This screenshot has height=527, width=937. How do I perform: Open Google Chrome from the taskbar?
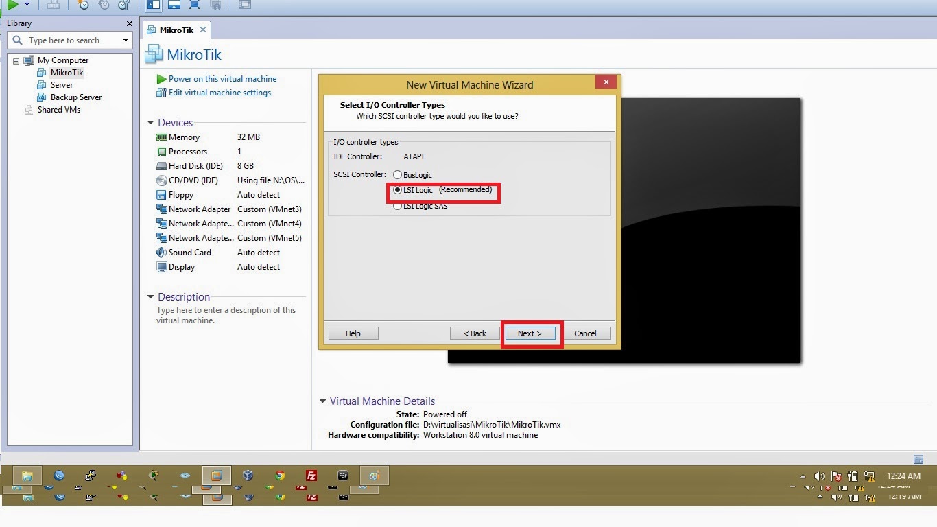coord(280,476)
